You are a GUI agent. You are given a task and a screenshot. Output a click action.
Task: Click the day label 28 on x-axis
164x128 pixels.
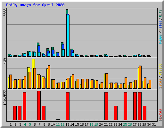139,124
